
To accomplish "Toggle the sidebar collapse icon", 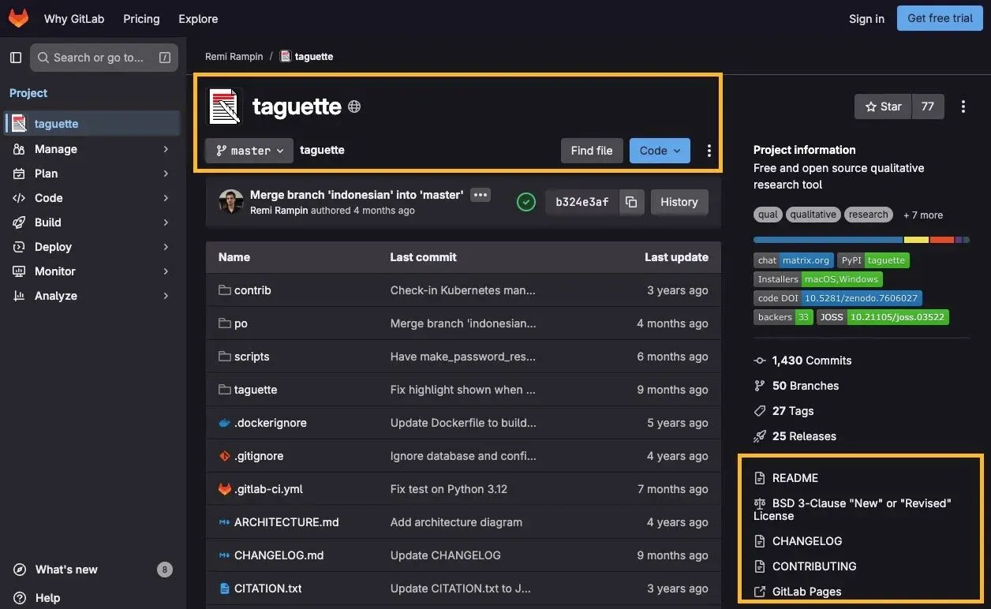I will click(x=16, y=58).
